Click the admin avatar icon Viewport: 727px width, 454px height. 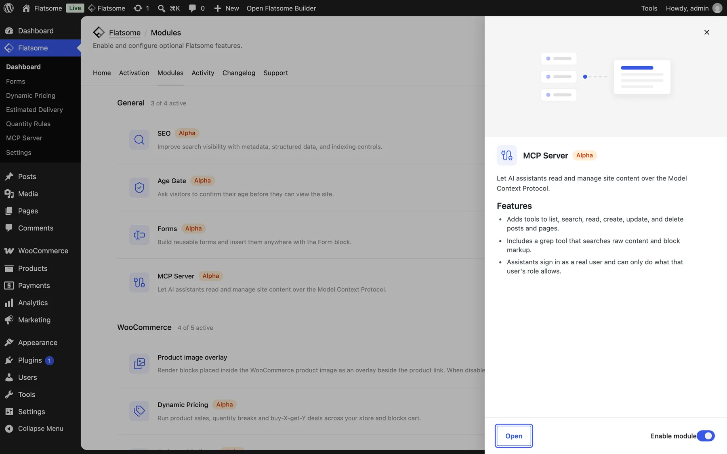[717, 8]
